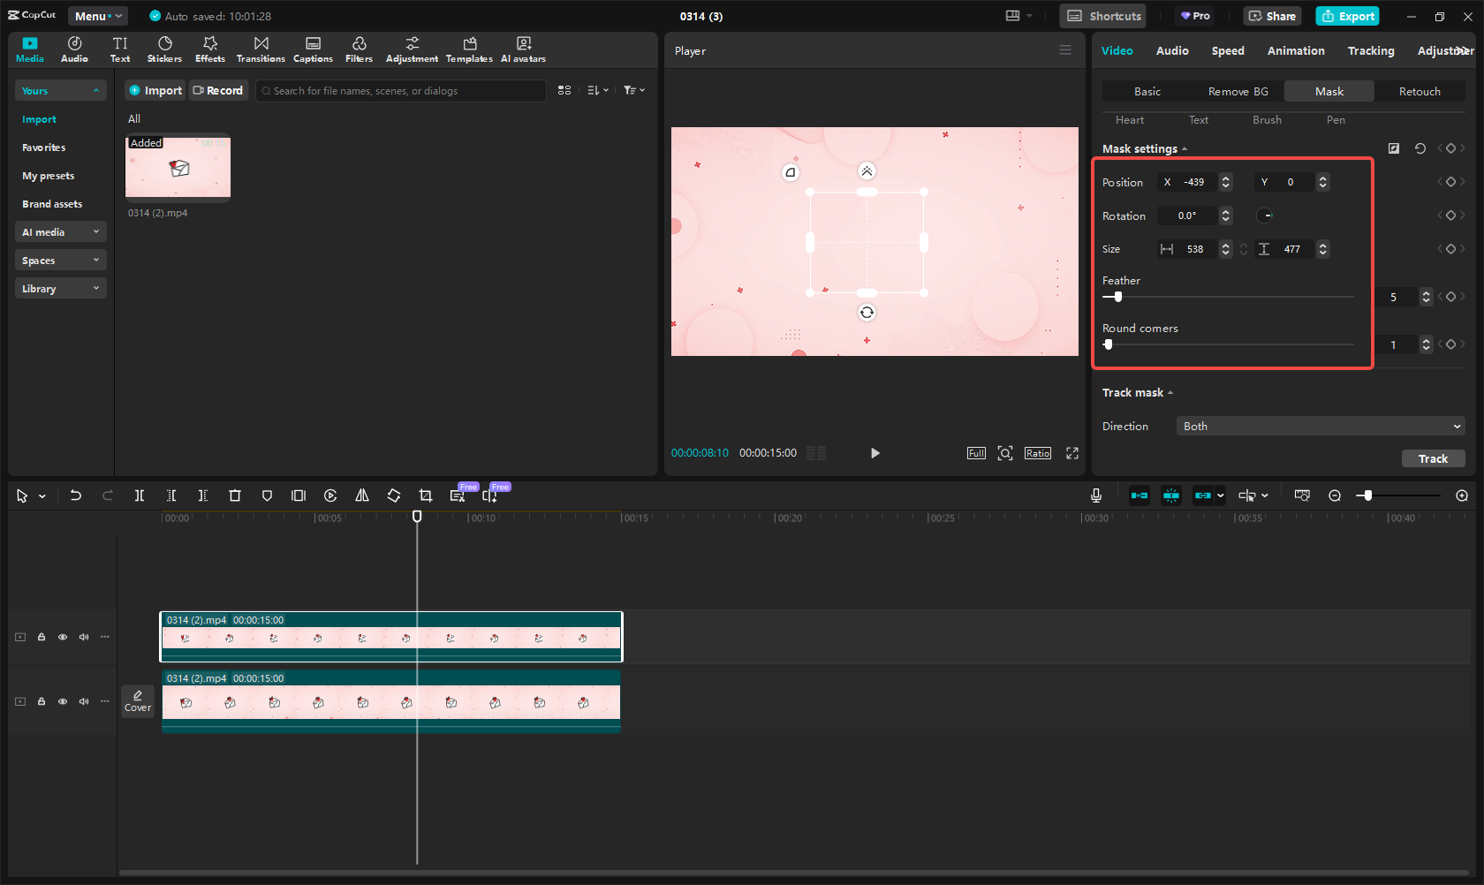Toggle the Position keyframe diamond
This screenshot has width=1484, height=885.
[x=1450, y=182]
